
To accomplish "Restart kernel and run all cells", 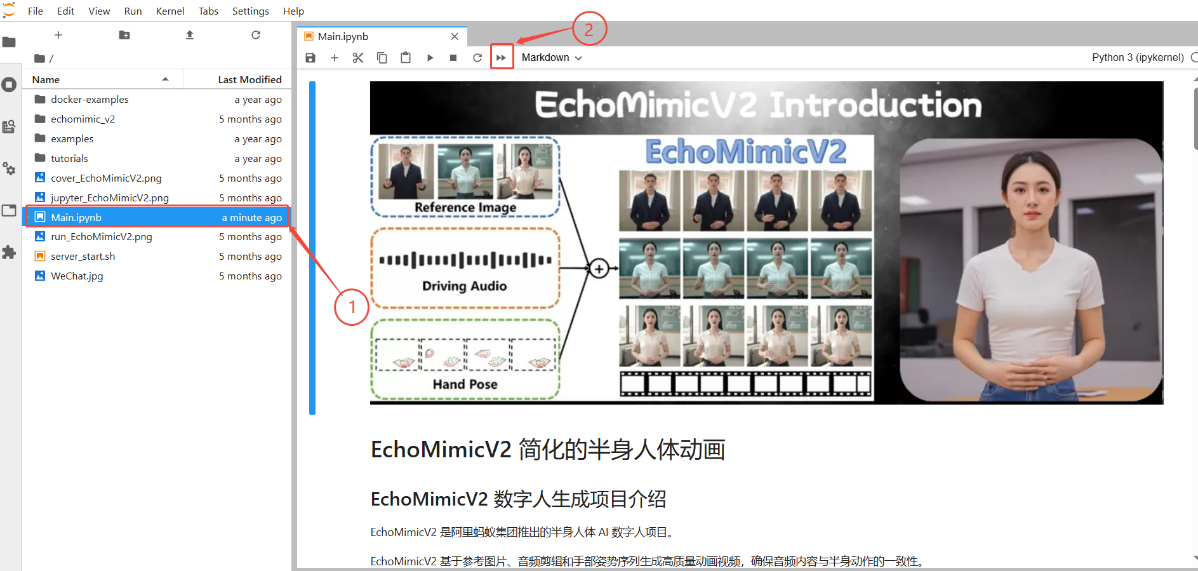I will [502, 58].
